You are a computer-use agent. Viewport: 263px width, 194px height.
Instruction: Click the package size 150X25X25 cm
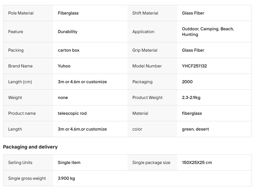pos(197,162)
